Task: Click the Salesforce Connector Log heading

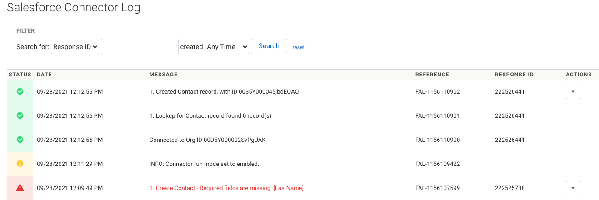Action: coord(74,8)
